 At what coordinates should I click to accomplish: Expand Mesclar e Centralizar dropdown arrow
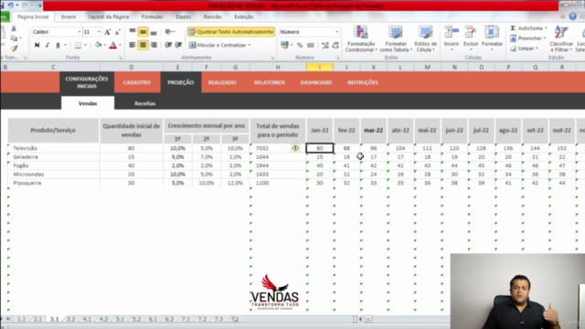[x=250, y=45]
